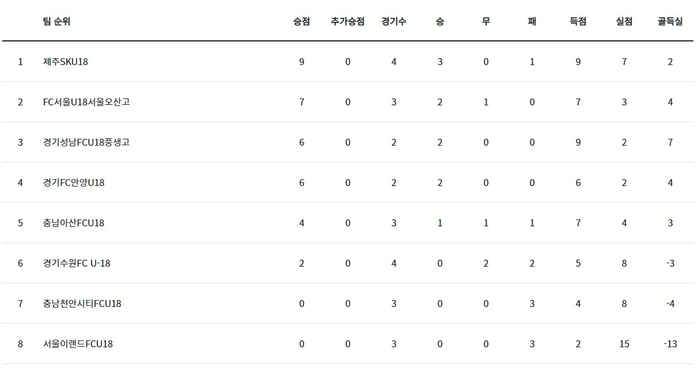Sort by the 승점 column header
This screenshot has height=368, width=698.
pos(301,21)
